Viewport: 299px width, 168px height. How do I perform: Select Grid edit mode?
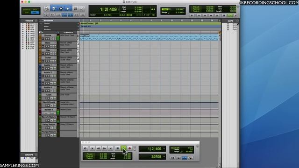coord(35,13)
